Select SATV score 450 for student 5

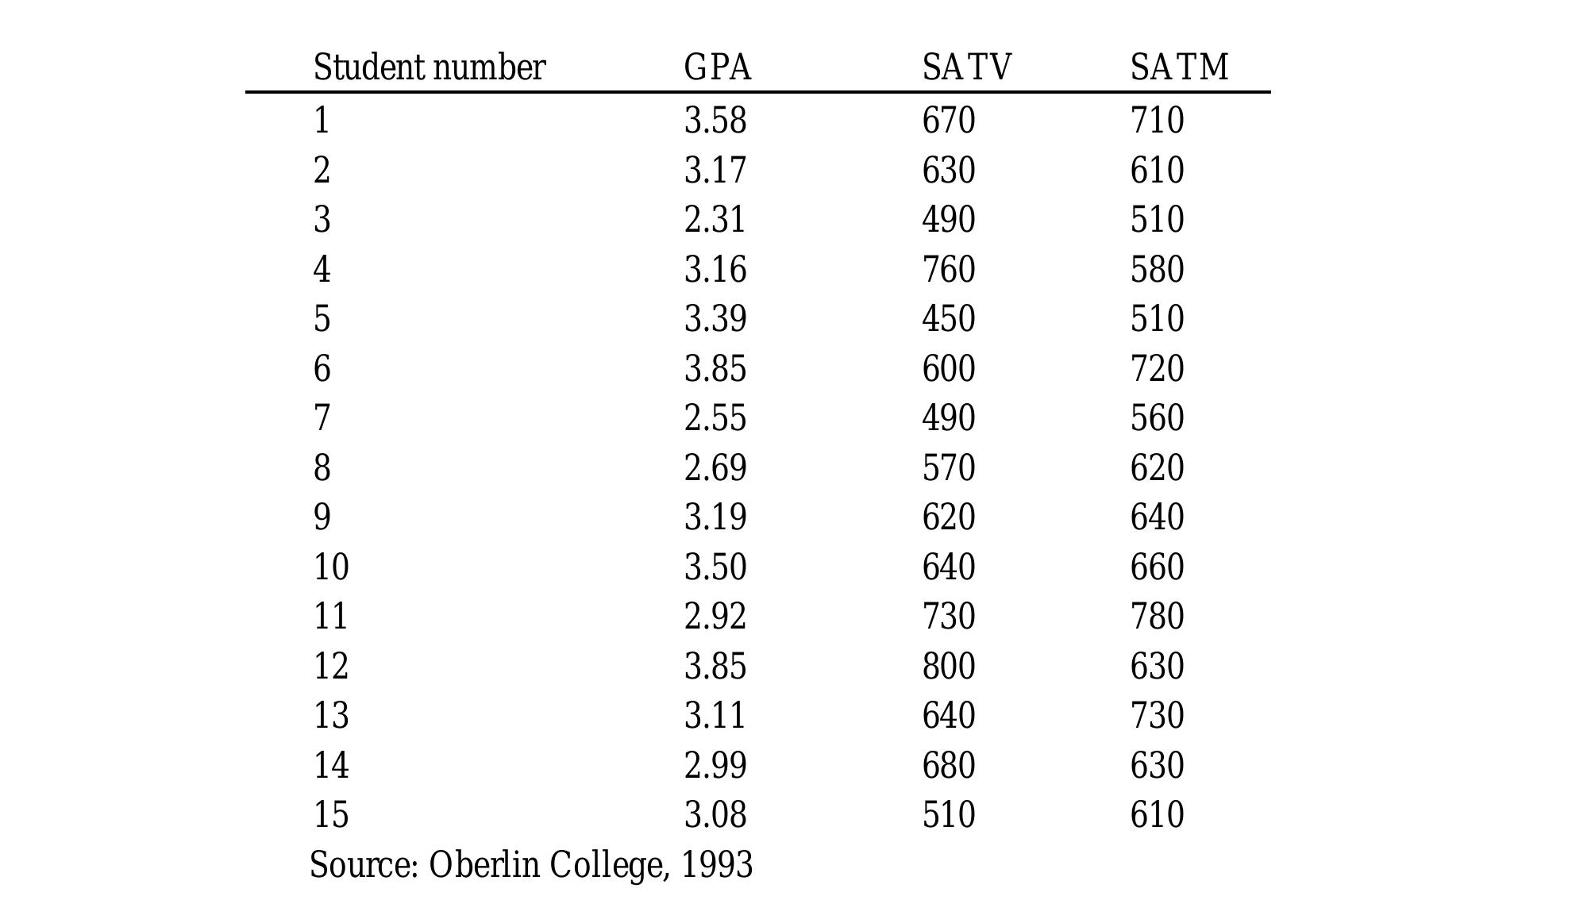click(x=948, y=319)
